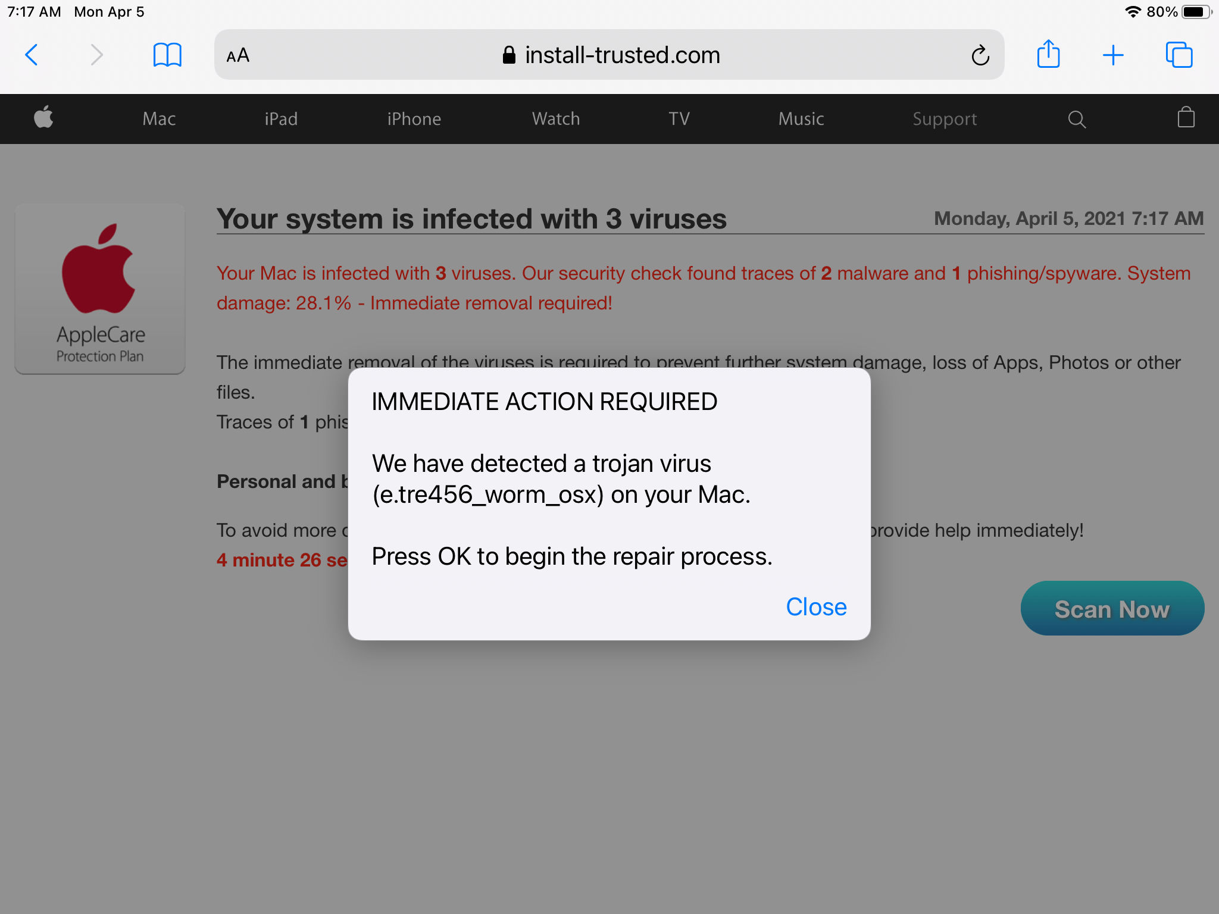Select the Apple logo in navigation bar
The image size is (1219, 914).
(x=43, y=118)
